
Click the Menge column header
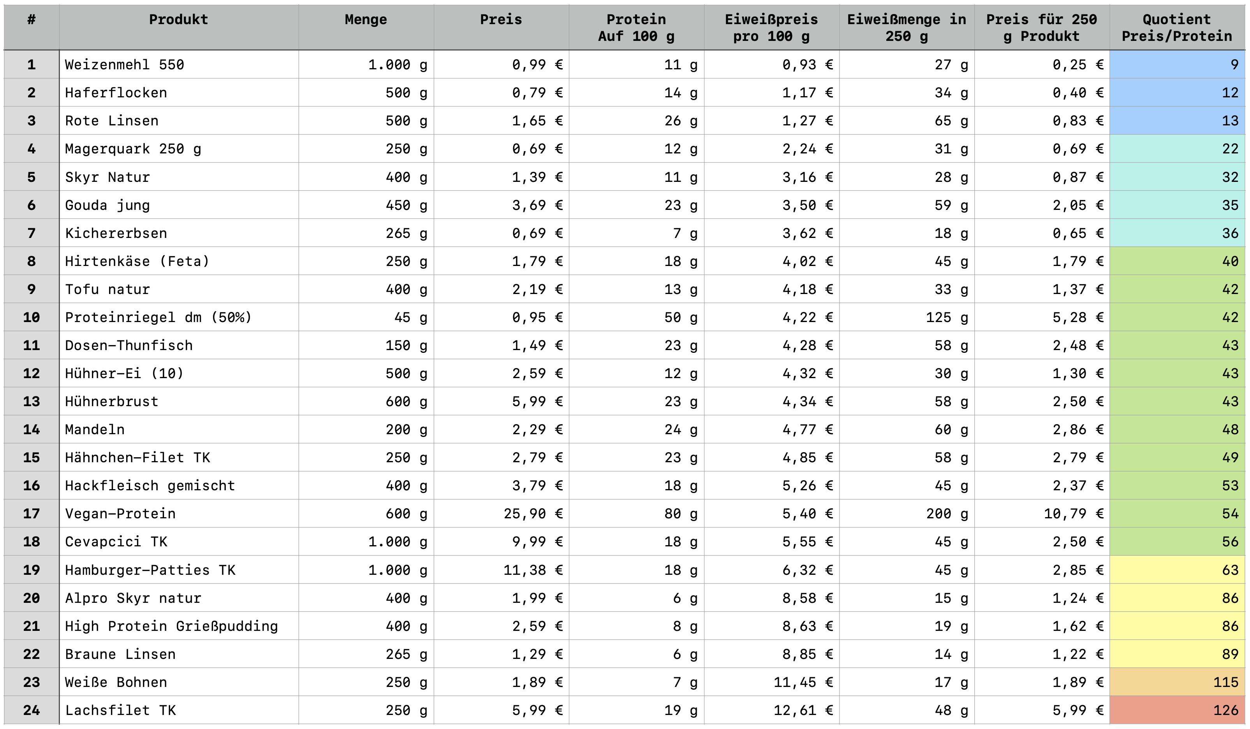366,27
